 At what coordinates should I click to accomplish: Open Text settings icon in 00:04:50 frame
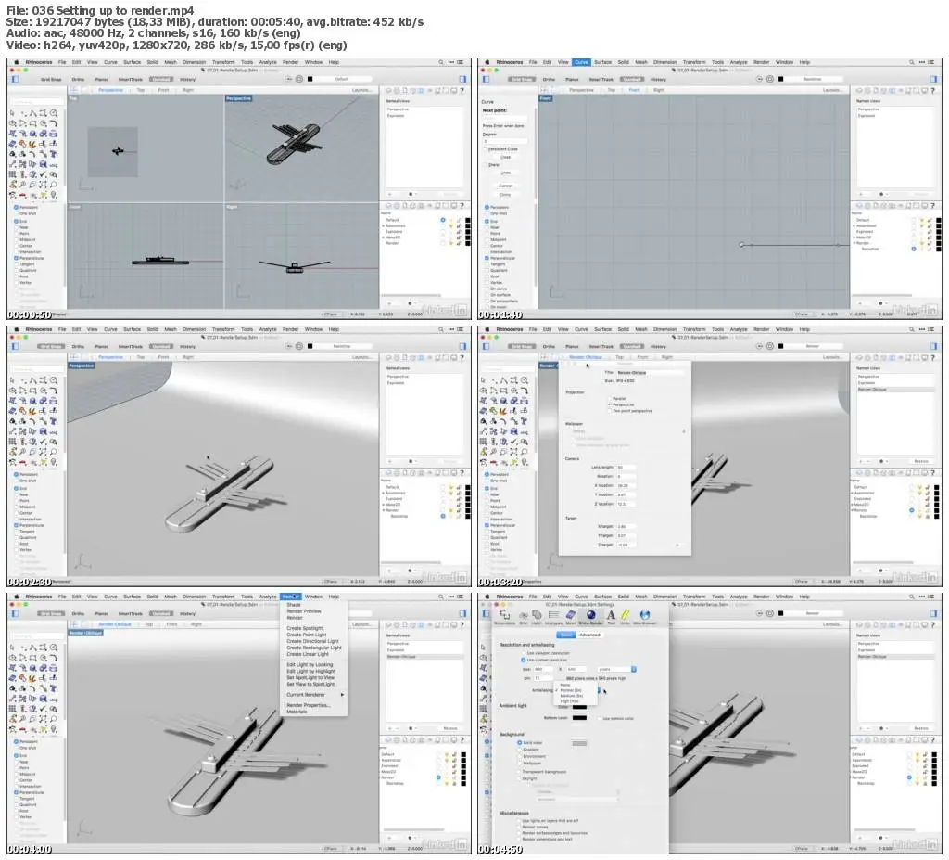[x=611, y=616]
